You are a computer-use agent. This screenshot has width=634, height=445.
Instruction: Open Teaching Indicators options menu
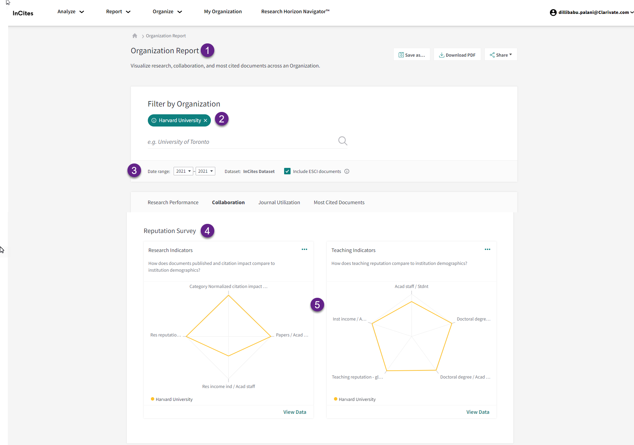tap(488, 249)
